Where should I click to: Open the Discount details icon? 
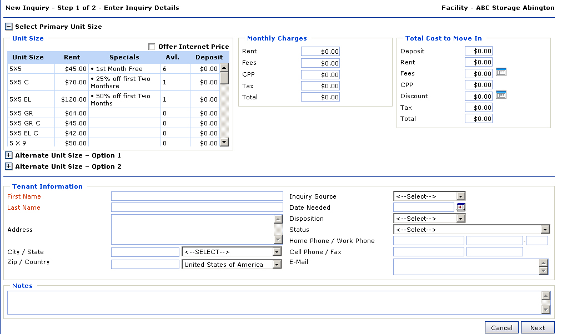[501, 95]
